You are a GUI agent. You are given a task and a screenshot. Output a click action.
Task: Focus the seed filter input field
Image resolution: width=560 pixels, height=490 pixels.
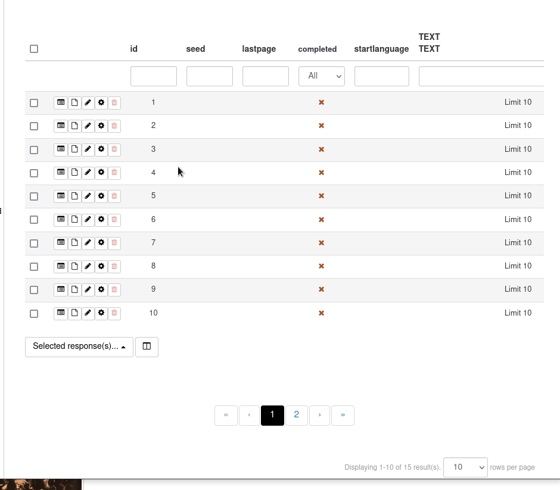coord(210,76)
